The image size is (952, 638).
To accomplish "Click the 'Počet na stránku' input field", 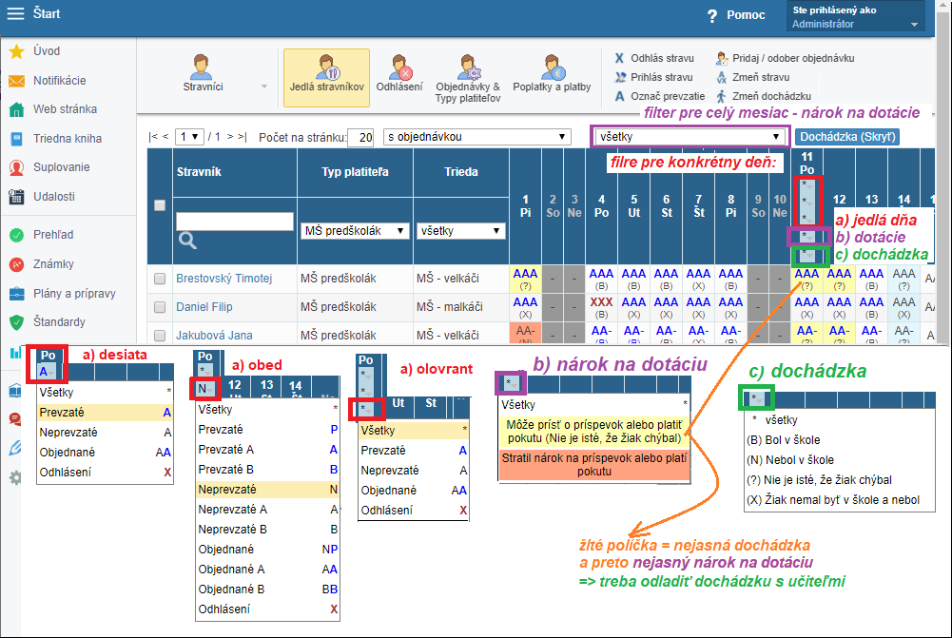I will pyautogui.click(x=361, y=137).
